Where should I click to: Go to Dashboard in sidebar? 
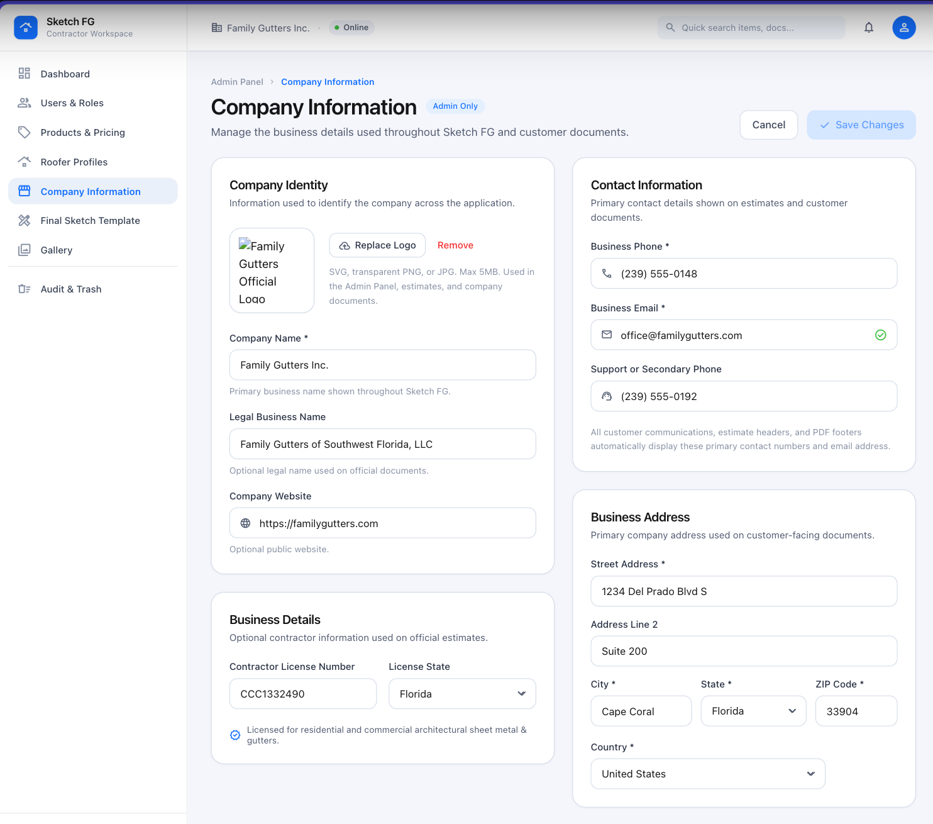[93, 74]
